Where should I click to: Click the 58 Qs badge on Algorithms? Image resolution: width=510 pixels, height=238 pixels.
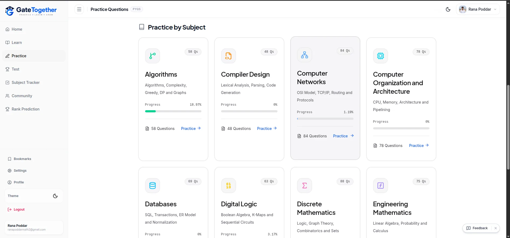tap(193, 52)
